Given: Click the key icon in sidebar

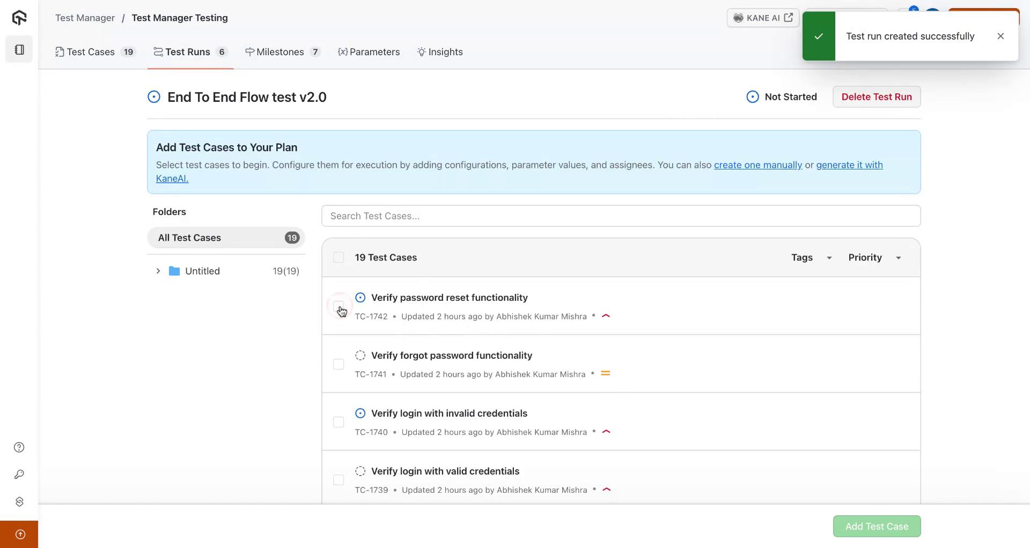Looking at the screenshot, I should pyautogui.click(x=19, y=475).
